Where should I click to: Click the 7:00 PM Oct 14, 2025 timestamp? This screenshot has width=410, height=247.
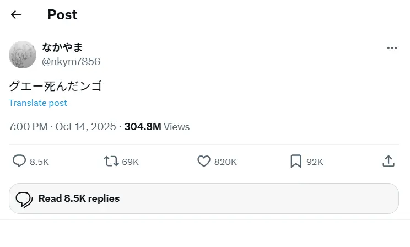point(62,127)
